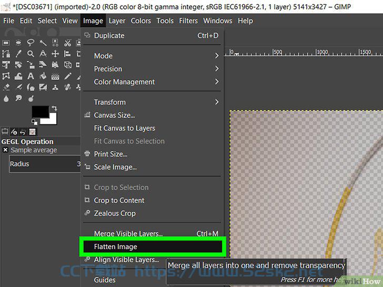Open the Select menu
The height and width of the screenshot is (287, 383).
[47, 20]
